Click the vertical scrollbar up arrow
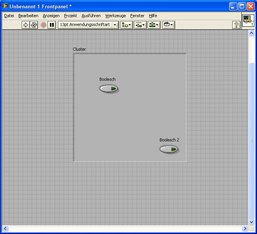 [x=251, y=33]
